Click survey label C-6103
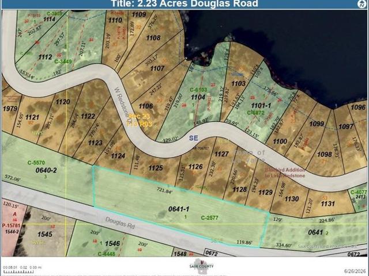This screenshot has width=369, height=276. pos(198,90)
